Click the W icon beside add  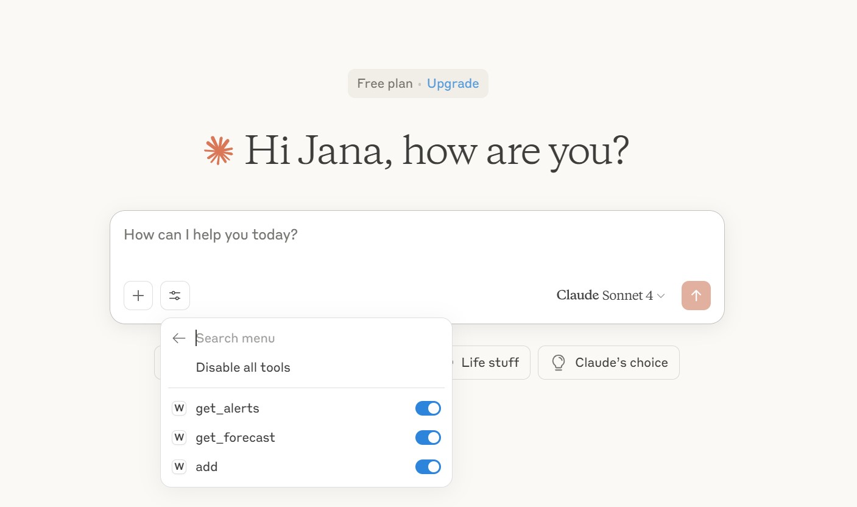click(x=179, y=467)
